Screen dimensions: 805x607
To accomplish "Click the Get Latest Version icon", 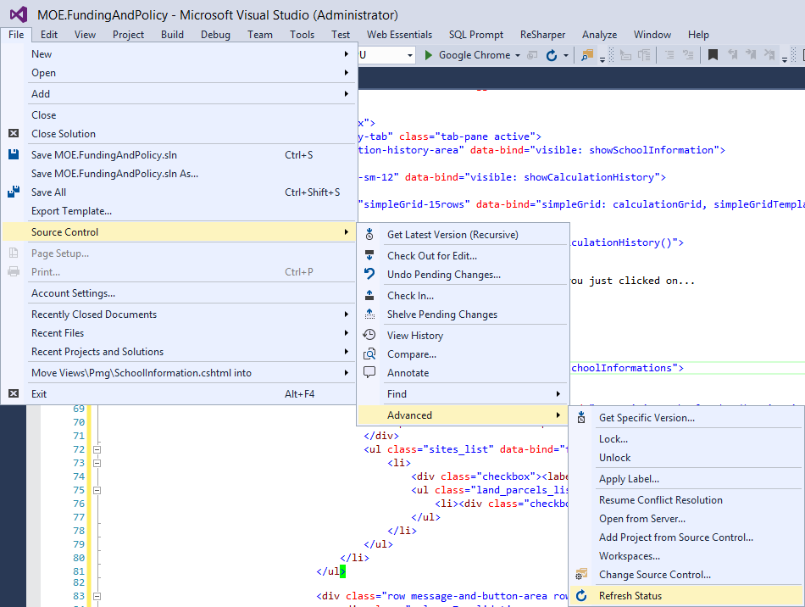I will pos(369,235).
